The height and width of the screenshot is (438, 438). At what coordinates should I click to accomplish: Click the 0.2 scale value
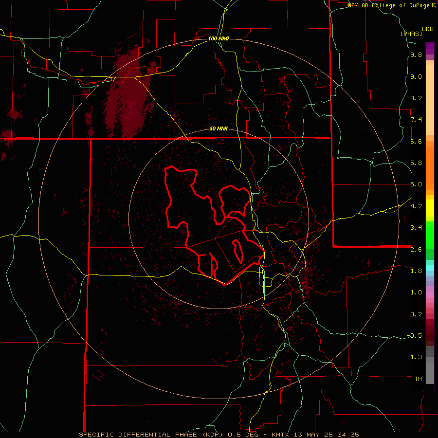click(416, 314)
